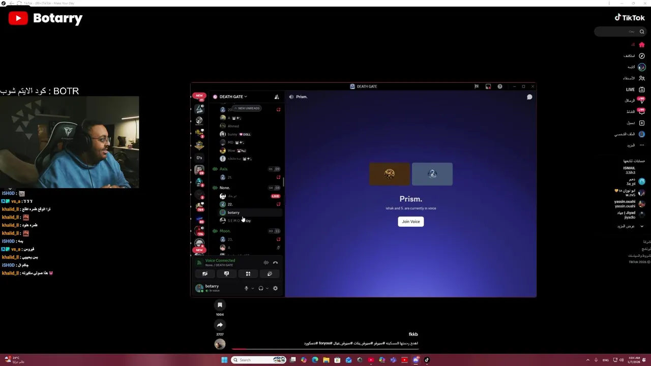Click the top NEW pill in server list
This screenshot has width=651, height=366.
(199, 96)
